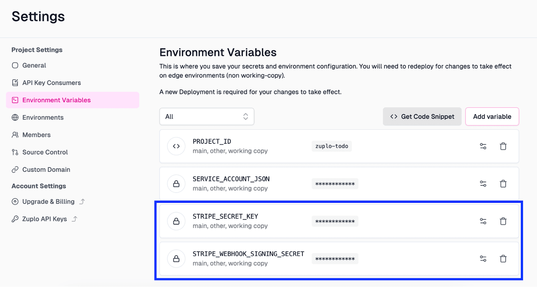Open Upgrade & Billing external link
The width and height of the screenshot is (537, 287).
click(48, 201)
